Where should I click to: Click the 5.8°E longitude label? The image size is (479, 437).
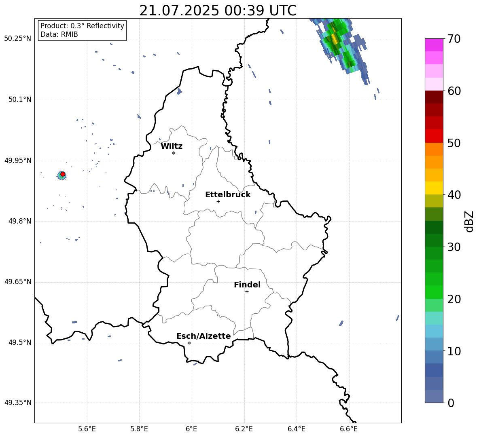139,429
